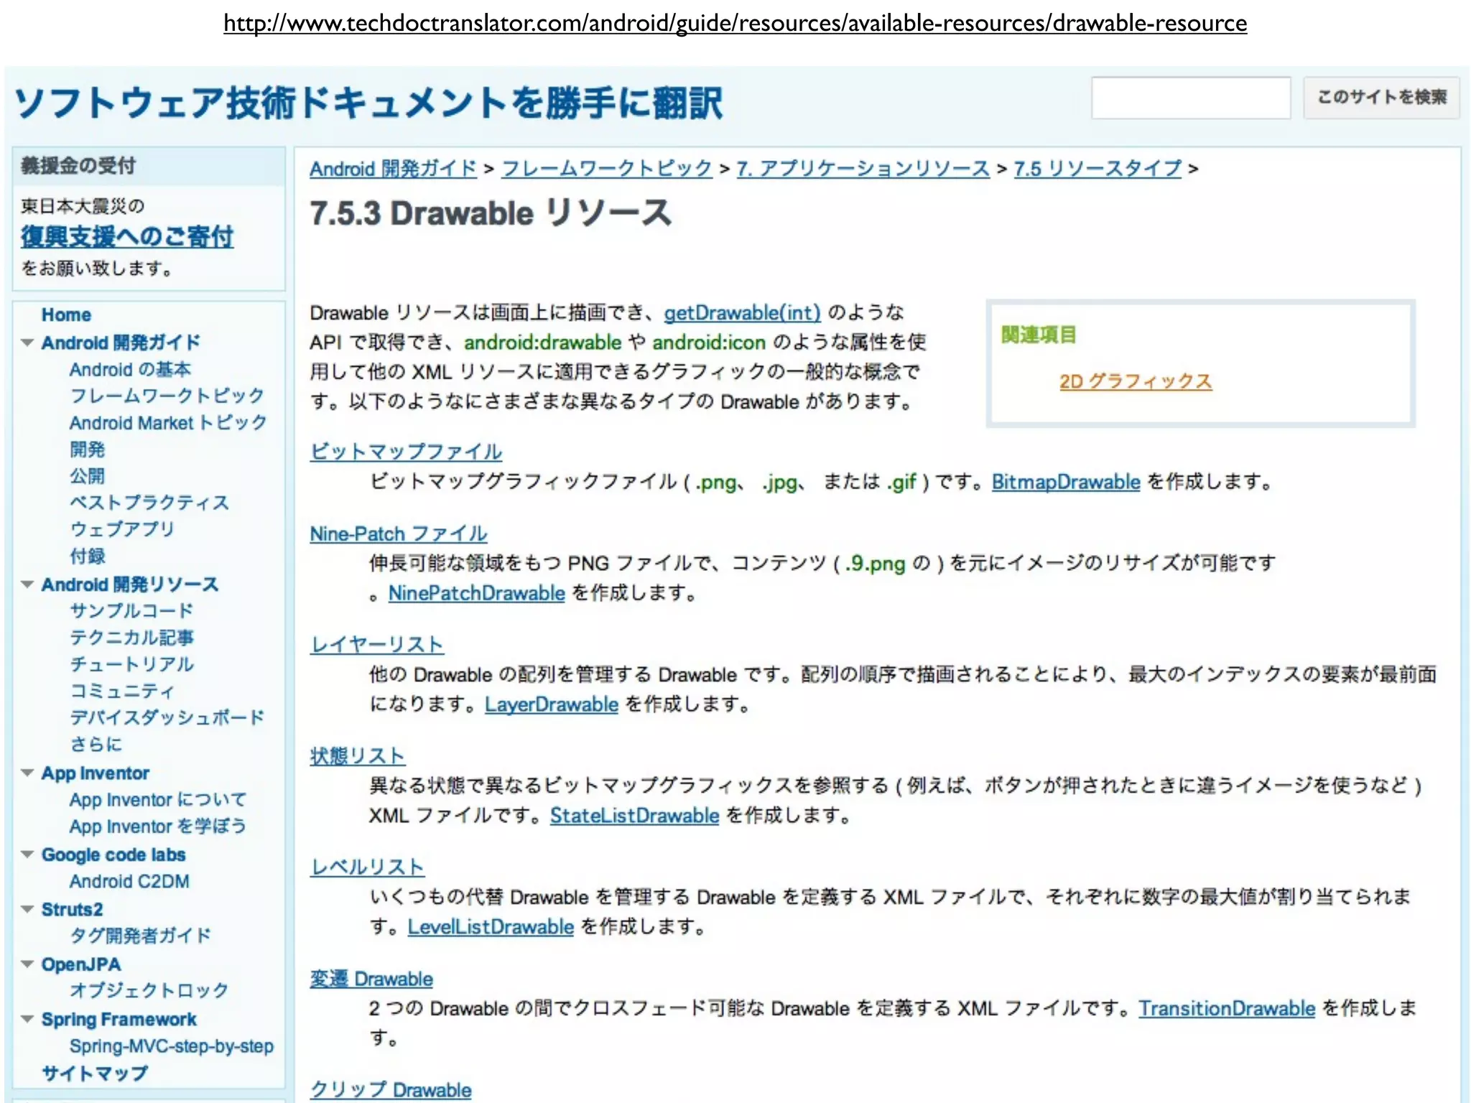1471x1103 pixels.
Task: Open the StateListDrawable reference link
Action: [635, 816]
